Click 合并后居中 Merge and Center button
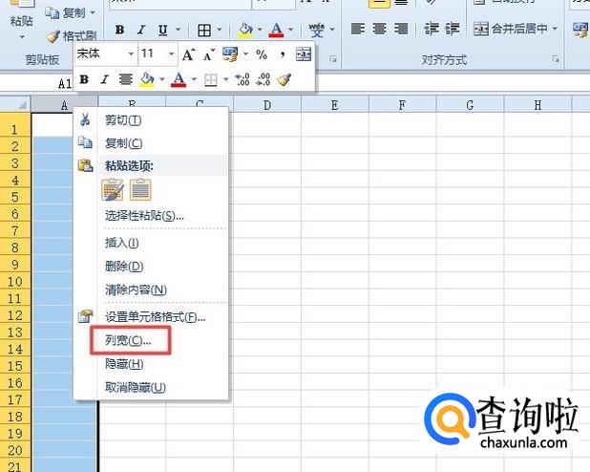Viewport: 590px width, 472px height. tap(511, 29)
